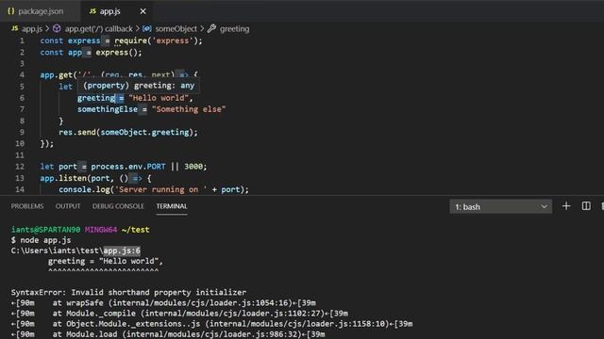Screen dimensions: 604x339
Task: Click the wrench icon before greeting
Action: coord(211,28)
